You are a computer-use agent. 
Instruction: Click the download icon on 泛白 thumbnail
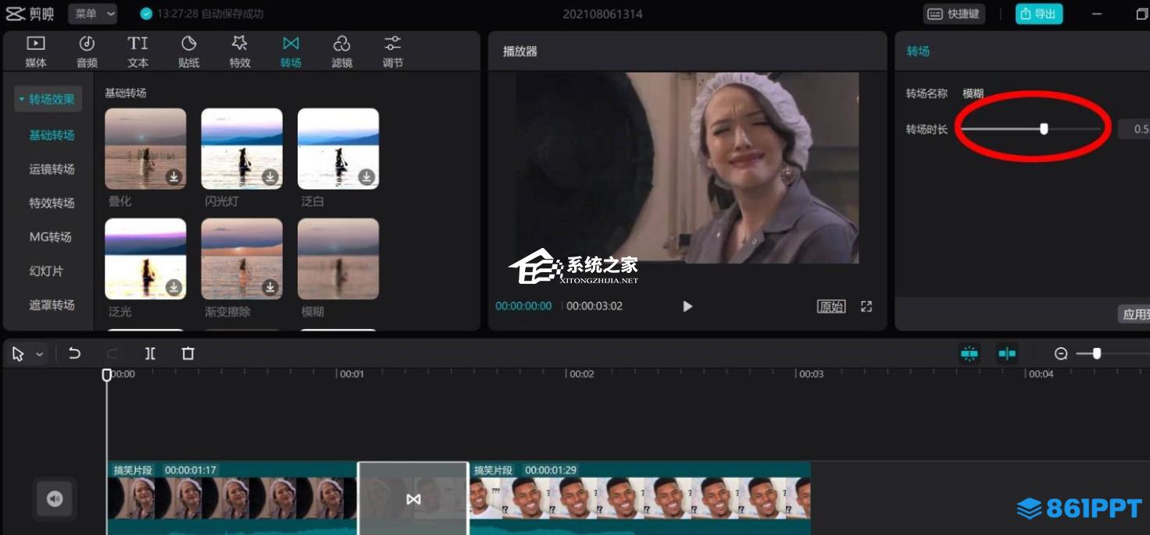point(366,178)
